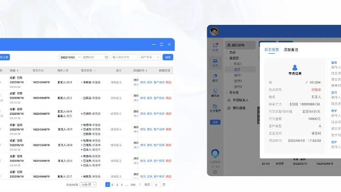
Task: Open the 10条/页 page size dropdown
Action: (x=88, y=185)
